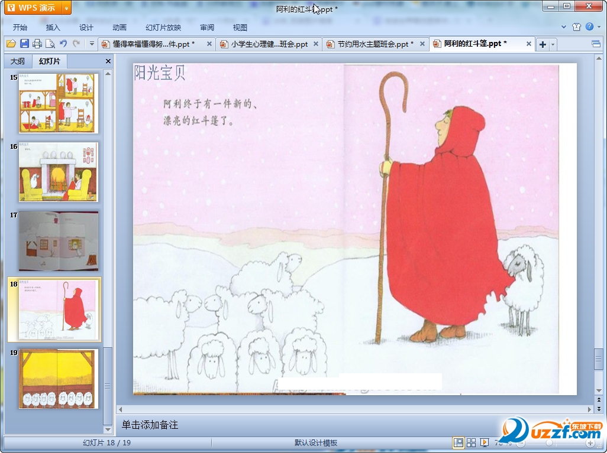The image size is (607, 453).
Task: Select slide 18 red cloak thumbnail
Action: 59,309
